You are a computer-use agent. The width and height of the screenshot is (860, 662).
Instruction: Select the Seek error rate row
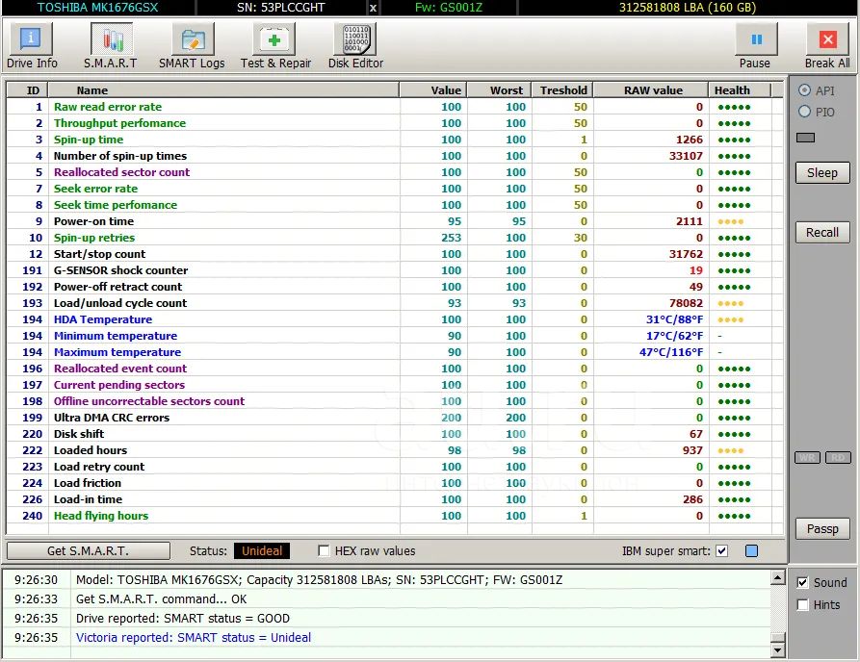click(394, 189)
